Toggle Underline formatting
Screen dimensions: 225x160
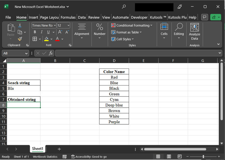[48, 32]
